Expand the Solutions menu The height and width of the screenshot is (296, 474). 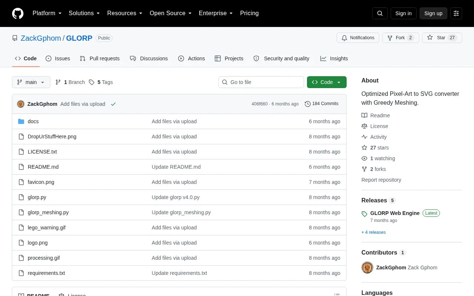[x=84, y=13]
